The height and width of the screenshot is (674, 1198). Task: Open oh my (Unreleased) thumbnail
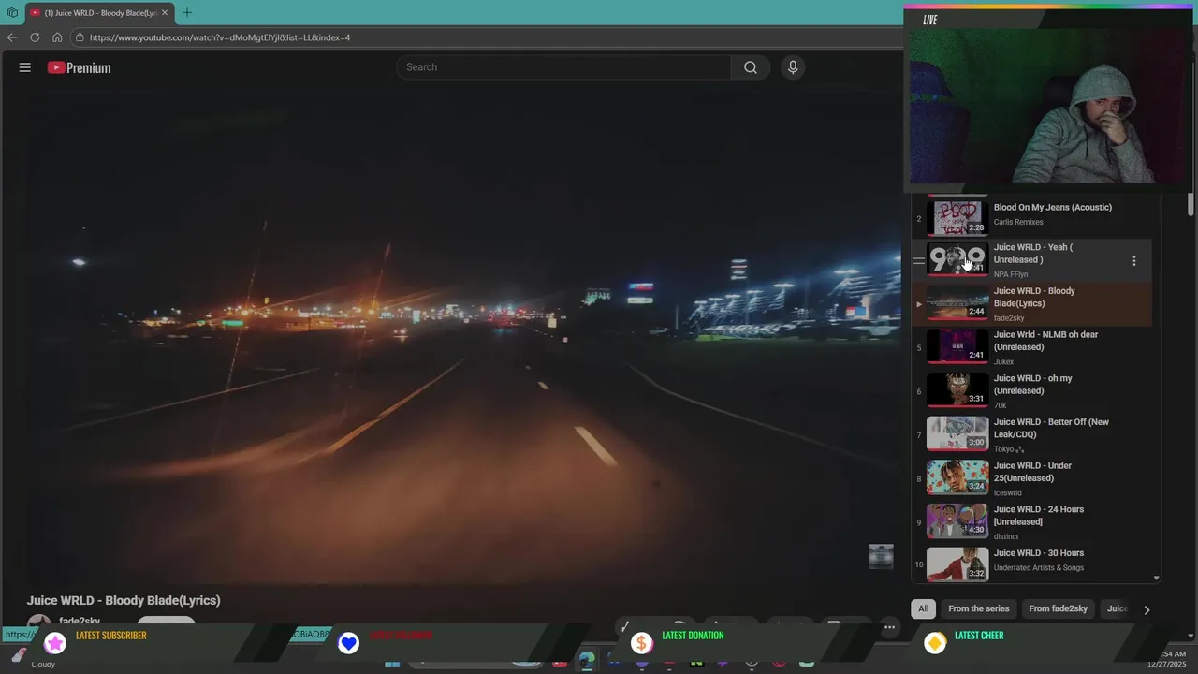[957, 391]
